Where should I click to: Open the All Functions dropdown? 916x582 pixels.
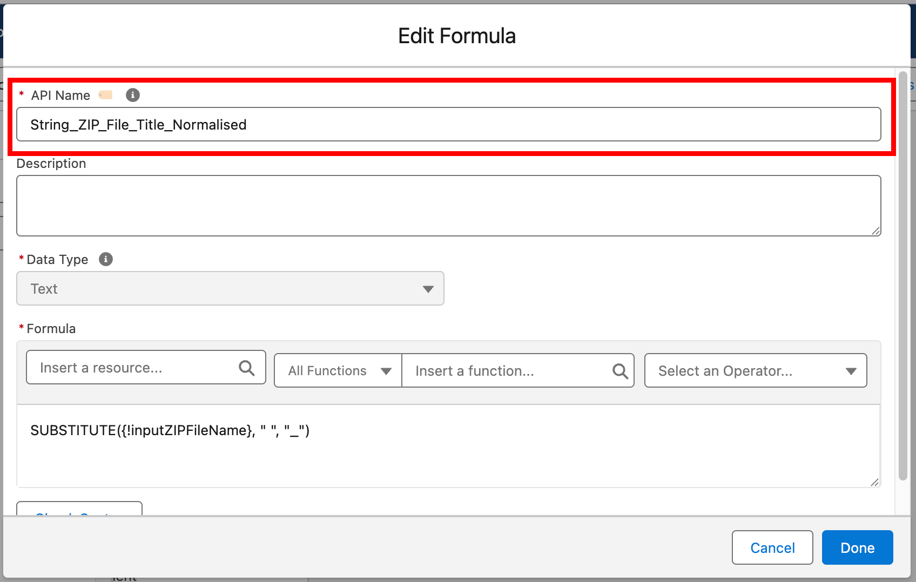point(337,371)
